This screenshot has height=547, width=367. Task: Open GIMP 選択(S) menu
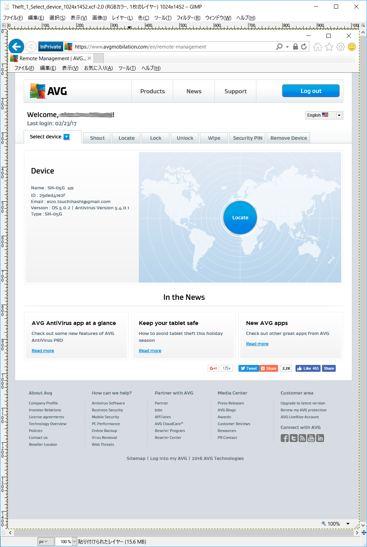point(57,18)
